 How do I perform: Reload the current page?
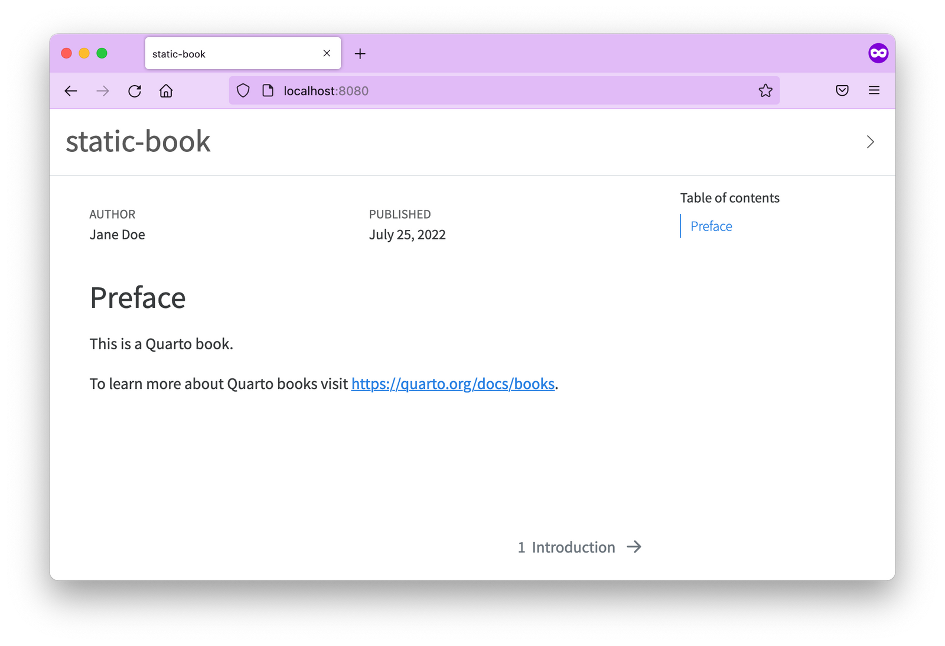point(134,90)
